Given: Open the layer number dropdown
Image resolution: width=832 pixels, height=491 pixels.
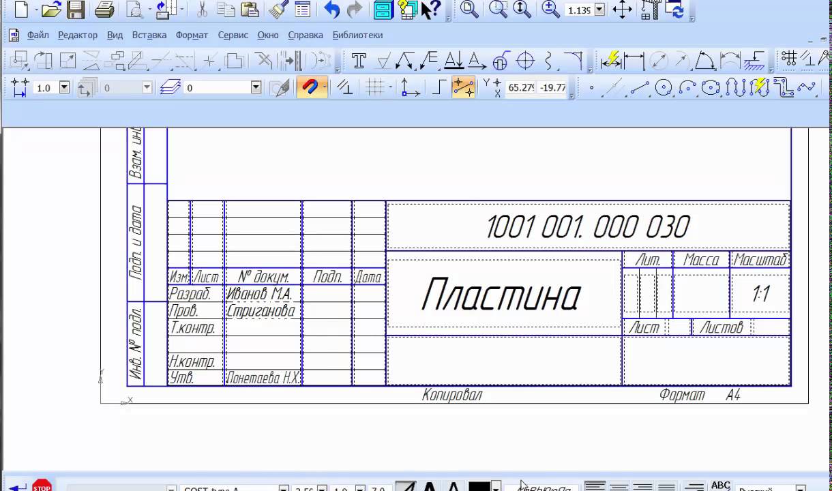Looking at the screenshot, I should [256, 87].
